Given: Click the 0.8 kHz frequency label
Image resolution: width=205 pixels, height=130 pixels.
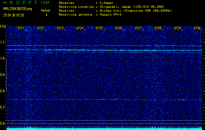Looking at the screenshot, I should tap(3, 91).
